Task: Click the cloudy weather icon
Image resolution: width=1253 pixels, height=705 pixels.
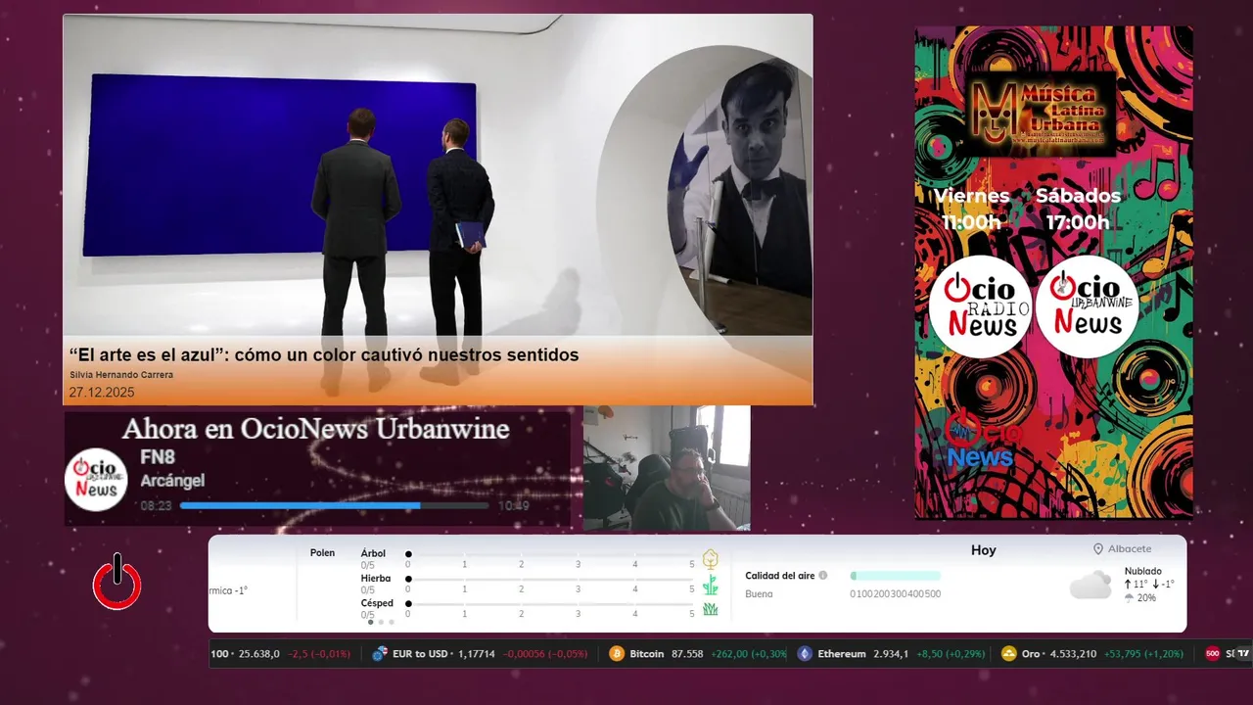Action: point(1091,585)
